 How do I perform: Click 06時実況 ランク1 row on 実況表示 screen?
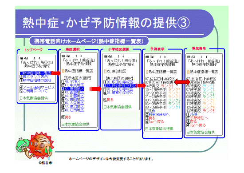click(201, 86)
